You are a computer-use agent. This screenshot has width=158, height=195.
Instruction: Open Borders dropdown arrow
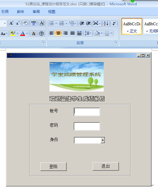pyautogui.click(x=111, y=33)
